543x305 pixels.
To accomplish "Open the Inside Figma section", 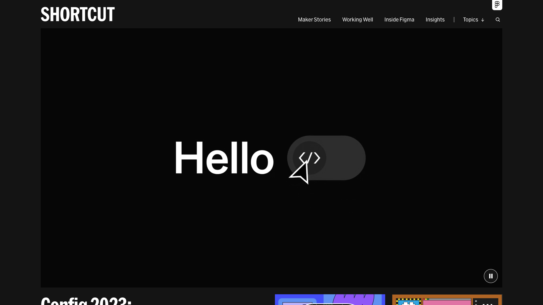I will pos(399,19).
